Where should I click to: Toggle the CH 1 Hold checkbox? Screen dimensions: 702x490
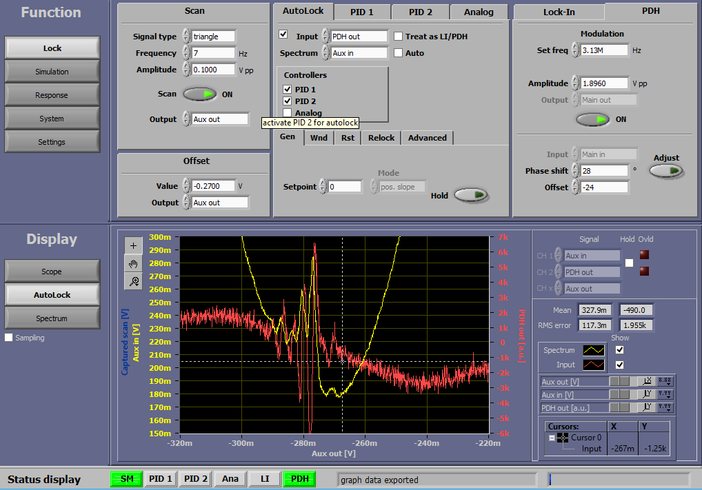[x=629, y=263]
